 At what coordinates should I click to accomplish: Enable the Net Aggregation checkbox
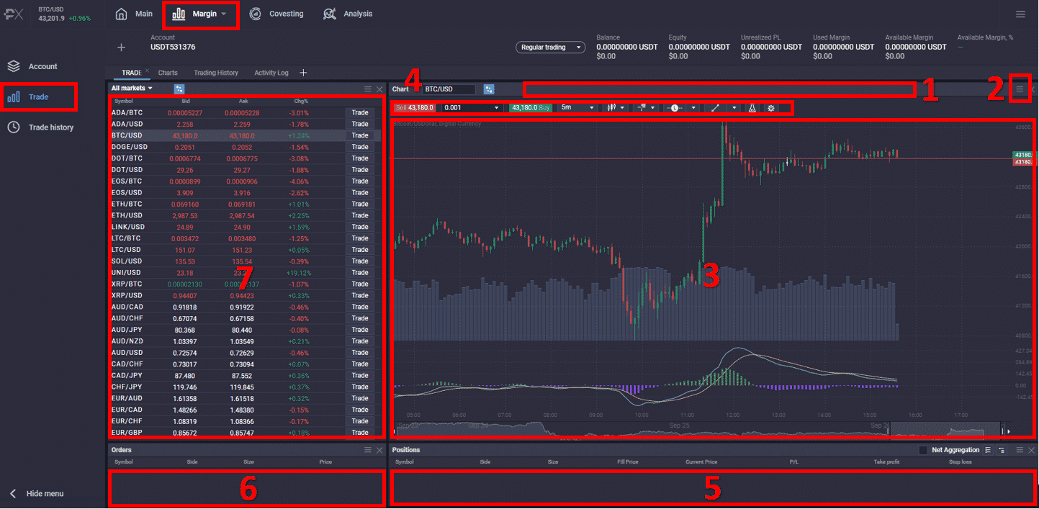point(923,450)
